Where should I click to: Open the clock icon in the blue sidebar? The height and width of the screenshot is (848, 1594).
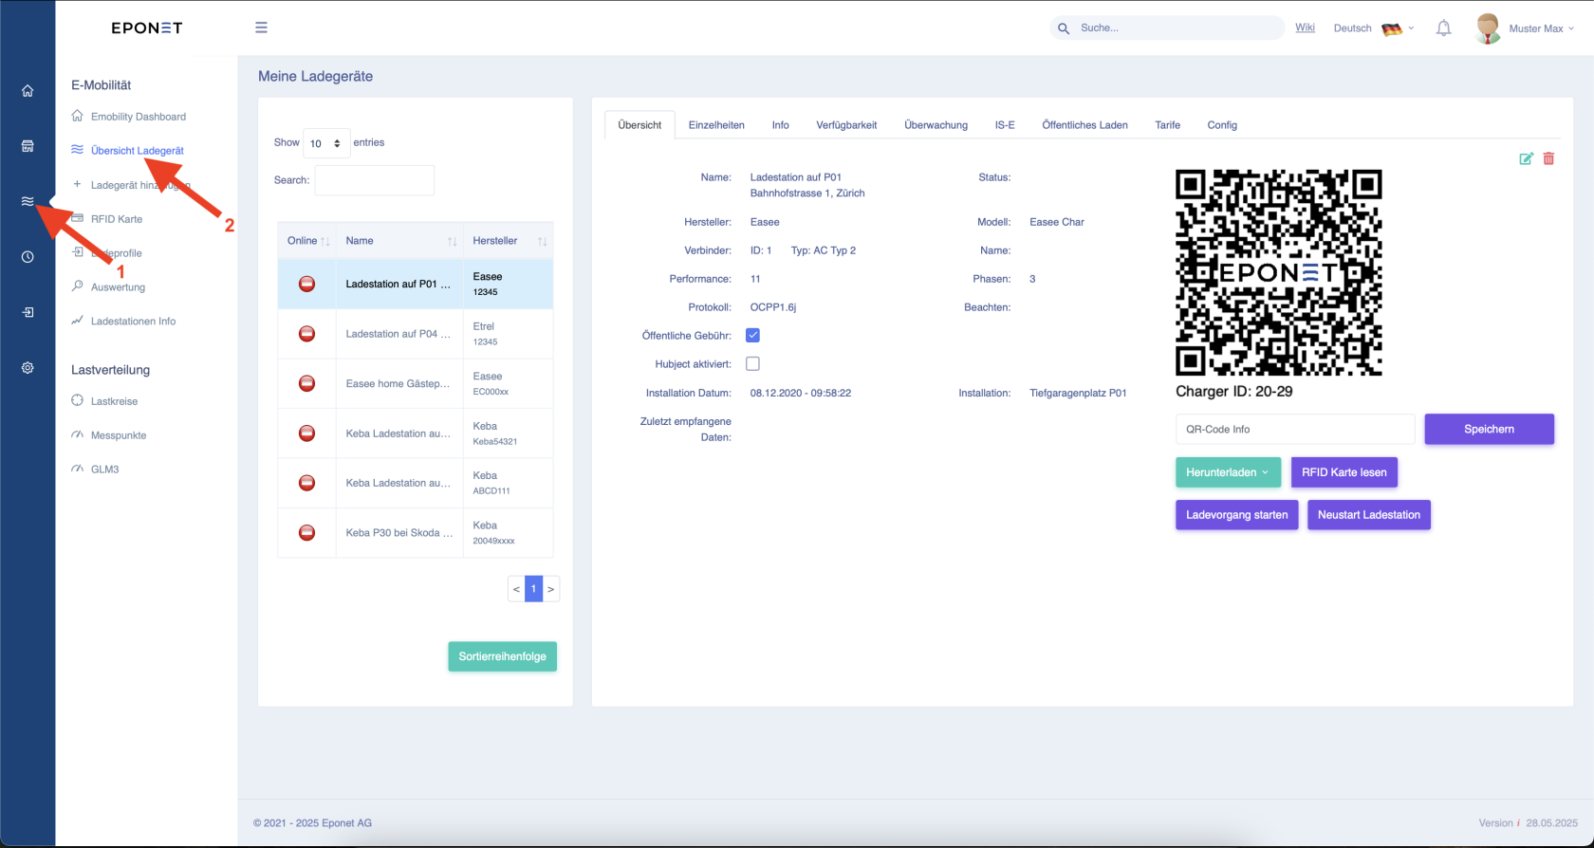(28, 257)
